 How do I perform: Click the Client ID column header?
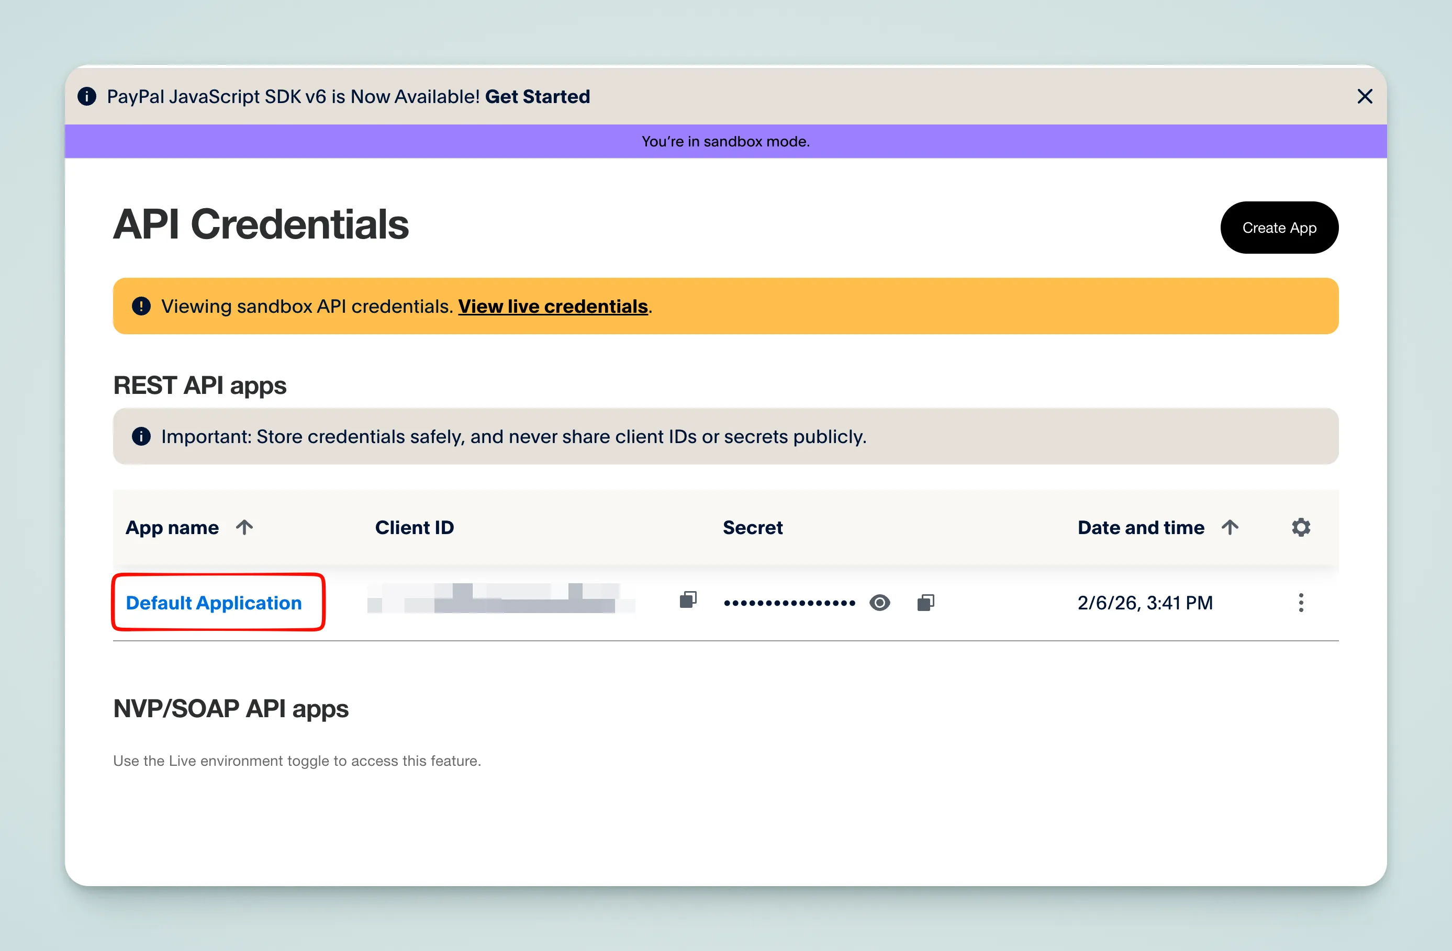[414, 527]
